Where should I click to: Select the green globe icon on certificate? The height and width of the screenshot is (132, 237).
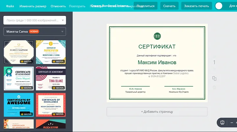157,36
